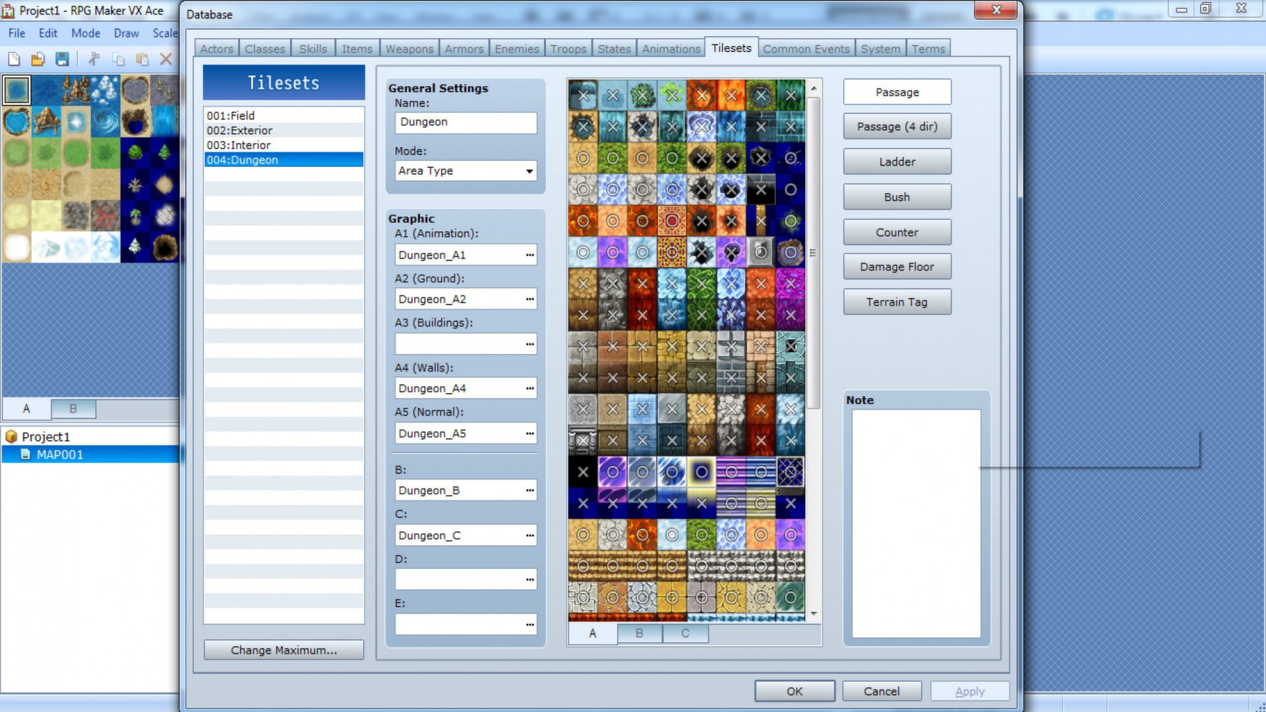Expand B graphic tileset picker
Viewport: 1266px width, 712px height.
pos(529,489)
